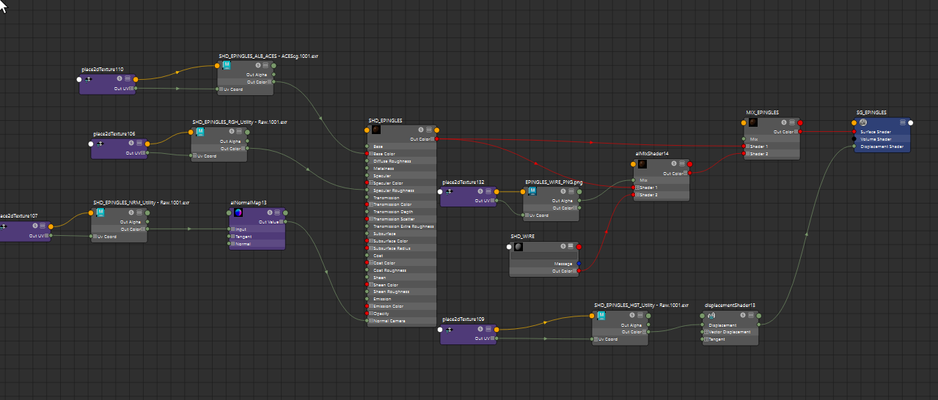Toggle view mode button on MIX_EPINGLES node
This screenshot has width=938, height=400.
pos(791,122)
